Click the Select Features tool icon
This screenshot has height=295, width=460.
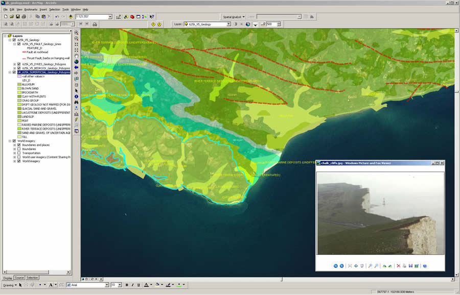click(x=76, y=79)
